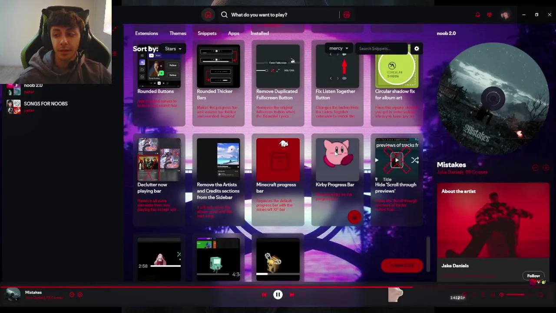Click the now playing cover thumbnail
The height and width of the screenshot is (313, 556).
click(13, 295)
